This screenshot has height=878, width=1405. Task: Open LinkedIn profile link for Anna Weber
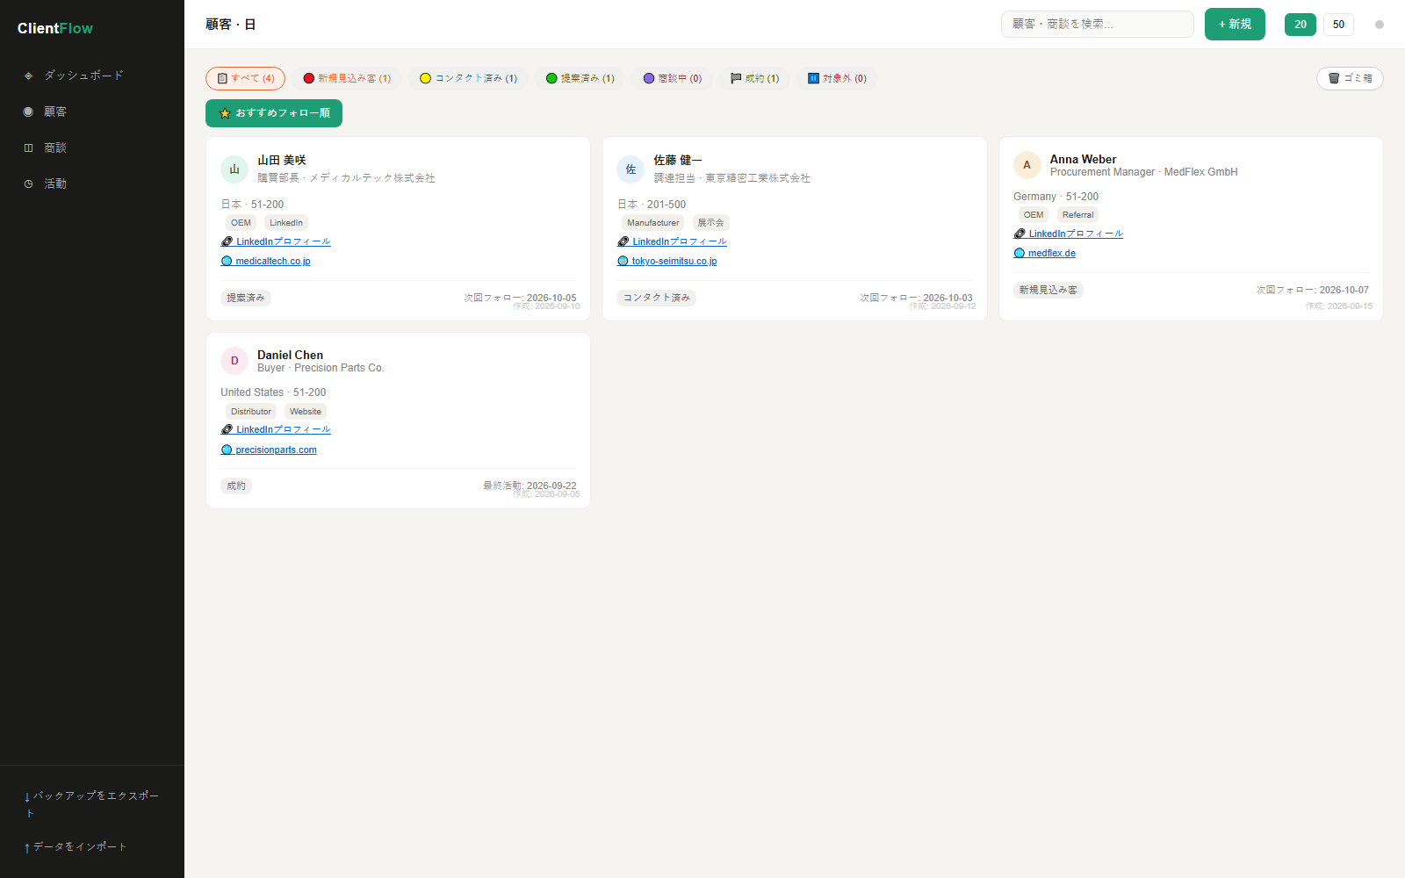pyautogui.click(x=1069, y=234)
